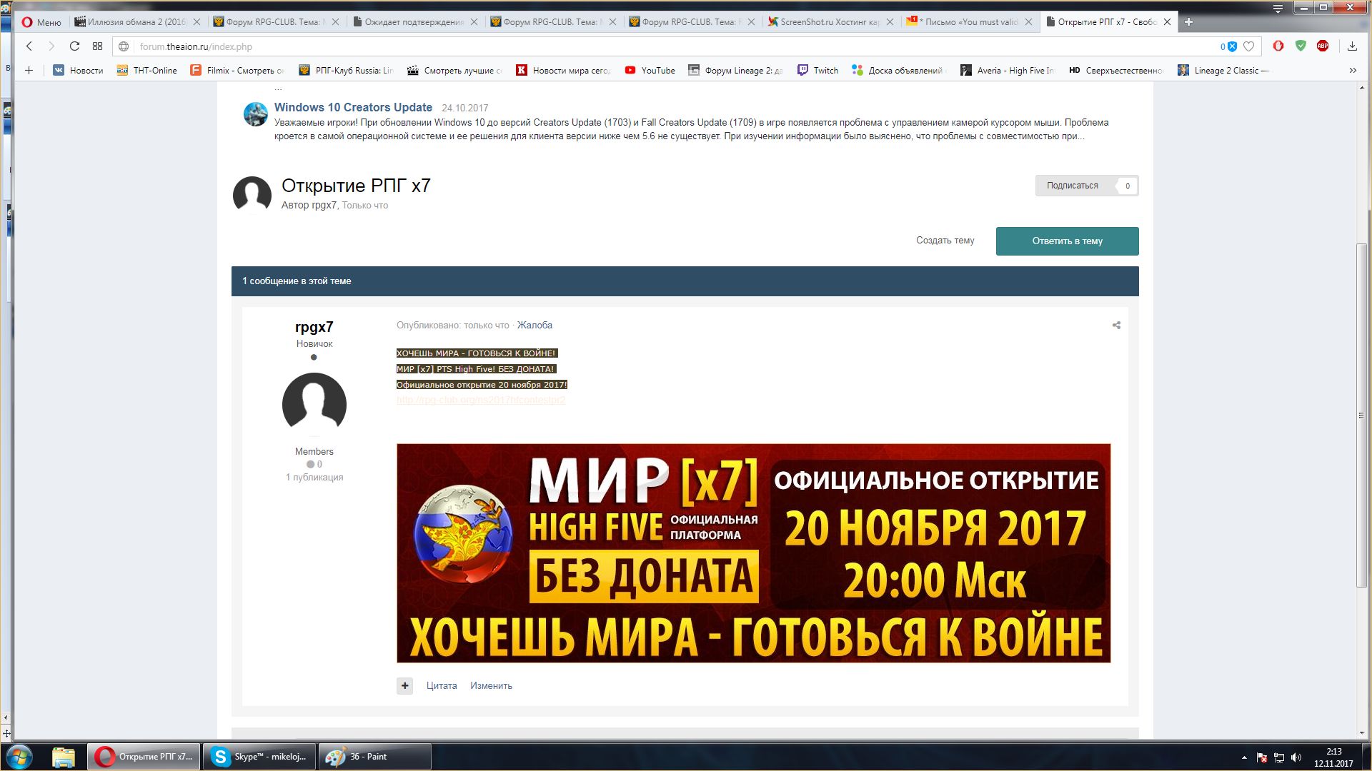Expand the bookmarks bar overflow chevron
This screenshot has height=771, width=1372.
1352,70
